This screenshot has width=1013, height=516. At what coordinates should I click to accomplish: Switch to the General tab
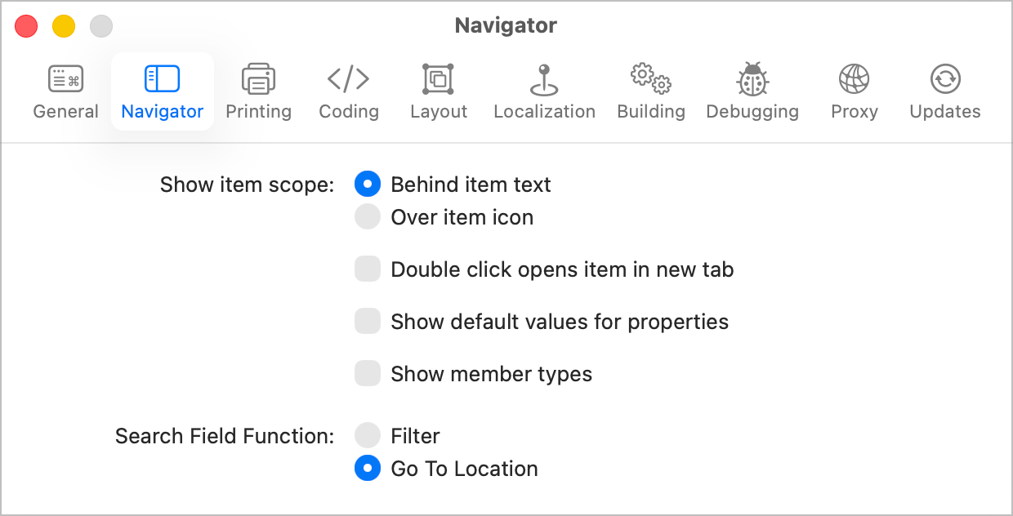click(65, 90)
